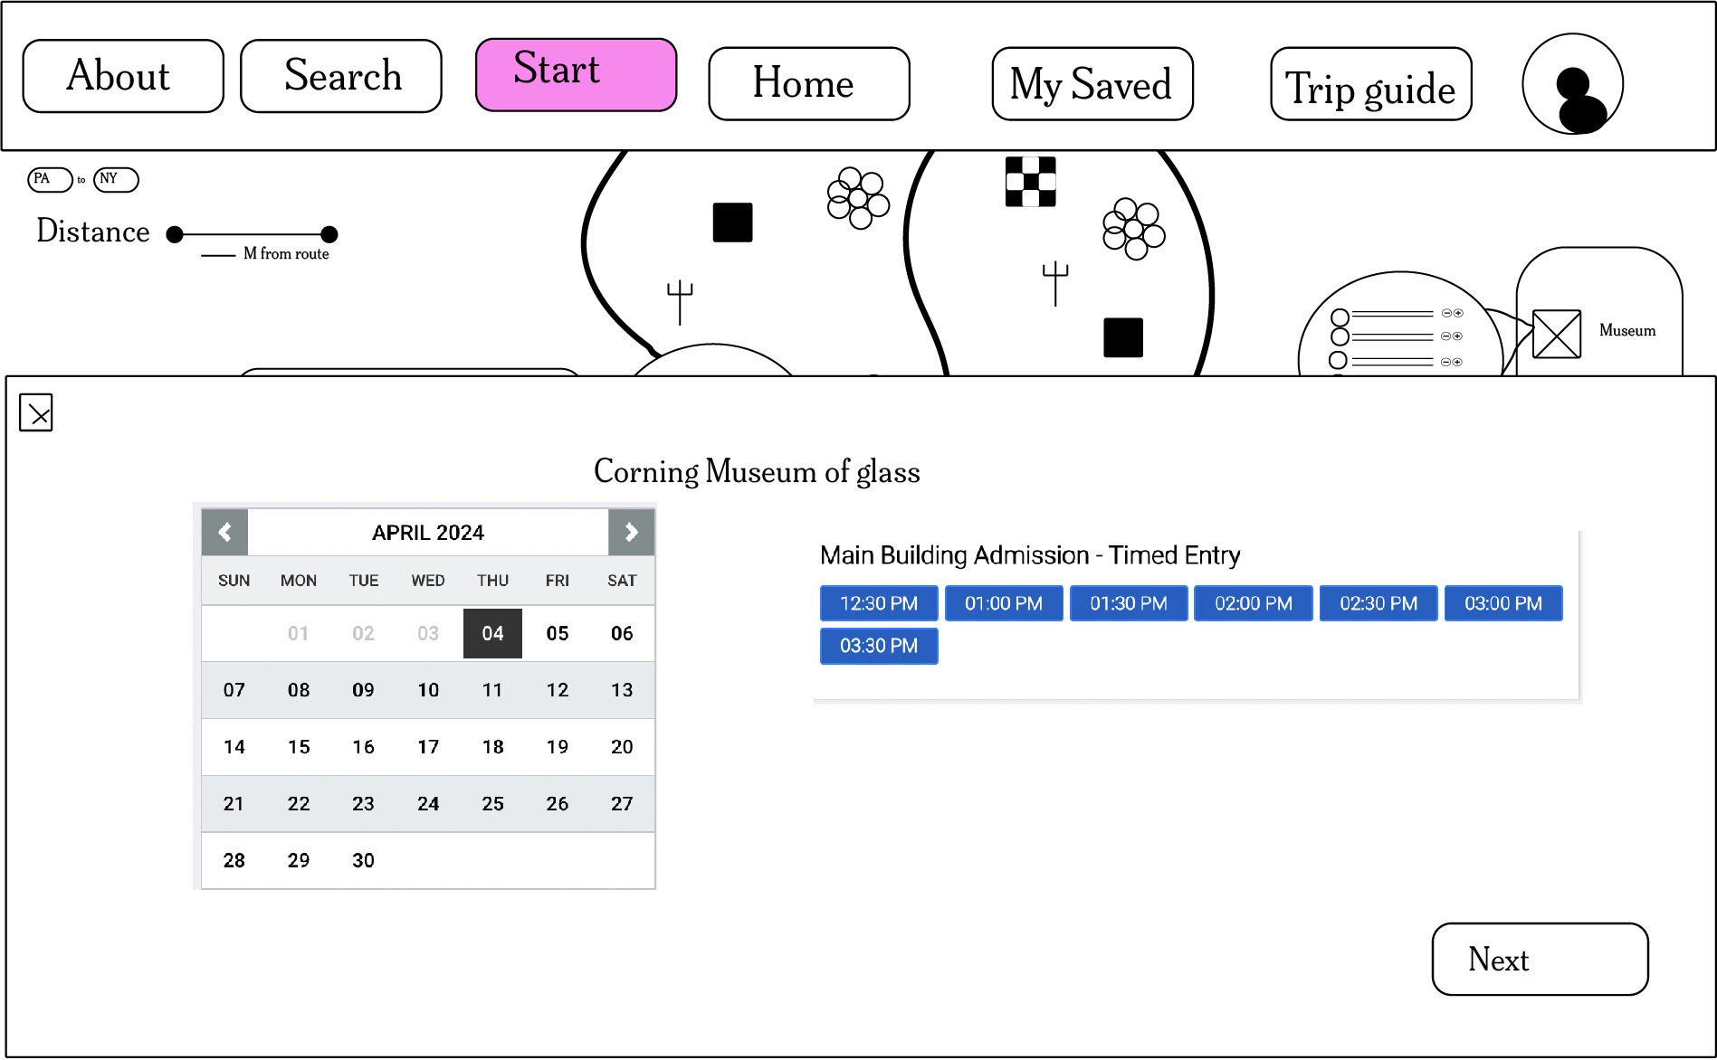The width and height of the screenshot is (1717, 1060).
Task: Select April 28 in the calendar
Action: pyautogui.click(x=234, y=860)
